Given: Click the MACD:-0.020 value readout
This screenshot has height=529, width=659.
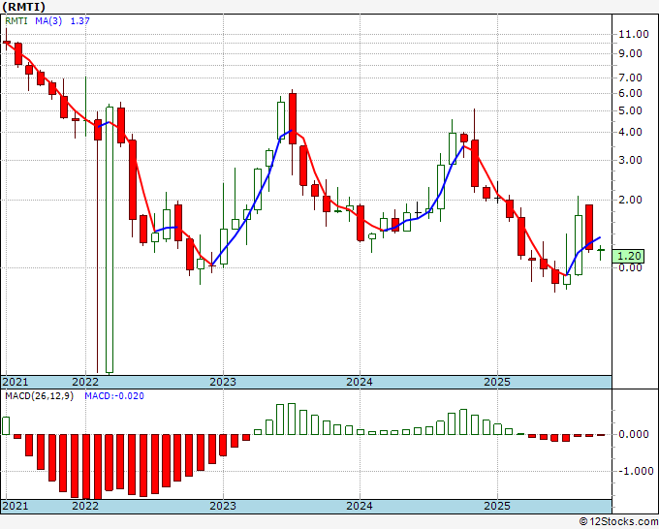Looking at the screenshot, I should (x=114, y=396).
